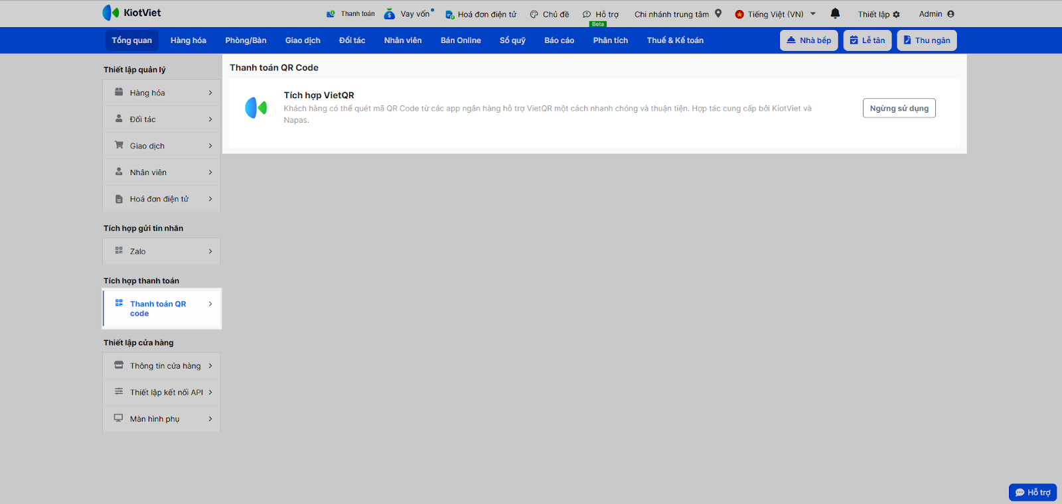
Task: Click the Đối tác person icon in sidebar
Action: [119, 119]
